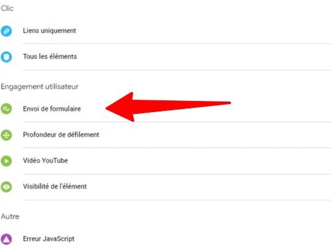Click the green play icon for Vidéo YouTube
Image resolution: width=331 pixels, height=250 pixels.
click(6, 161)
